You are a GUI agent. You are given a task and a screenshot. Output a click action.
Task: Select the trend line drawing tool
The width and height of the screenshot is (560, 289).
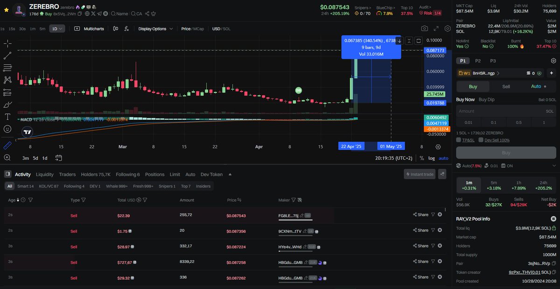coord(7,55)
